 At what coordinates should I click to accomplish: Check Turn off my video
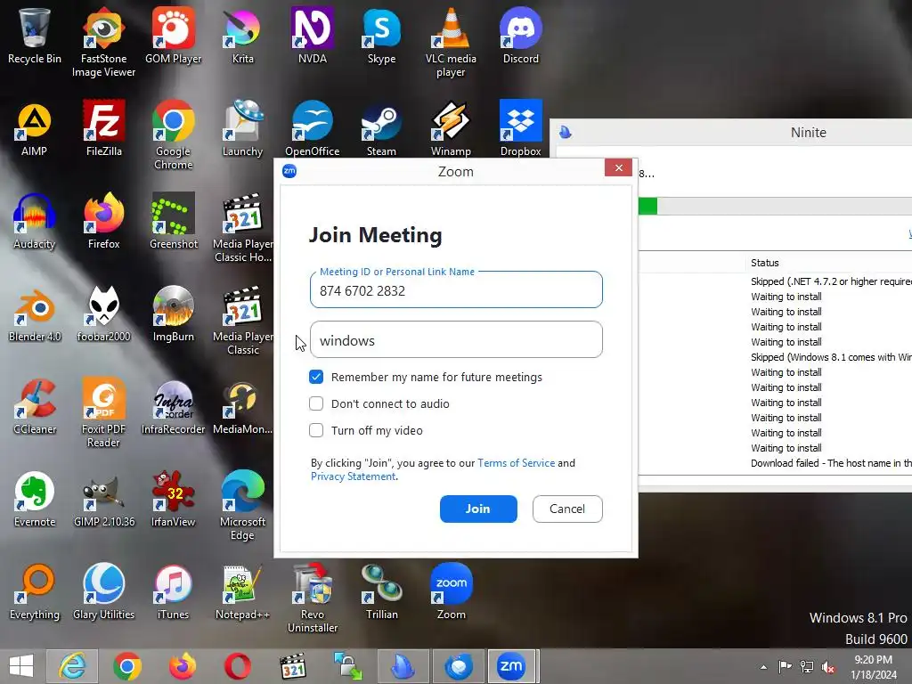tap(316, 430)
